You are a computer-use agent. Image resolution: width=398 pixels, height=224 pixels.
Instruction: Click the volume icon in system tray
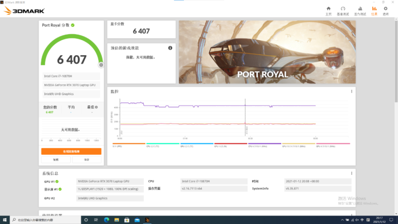pyautogui.click(x=357, y=220)
